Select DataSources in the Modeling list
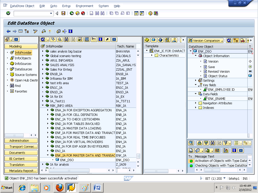This screenshot has width=258, height=193. [23, 69]
